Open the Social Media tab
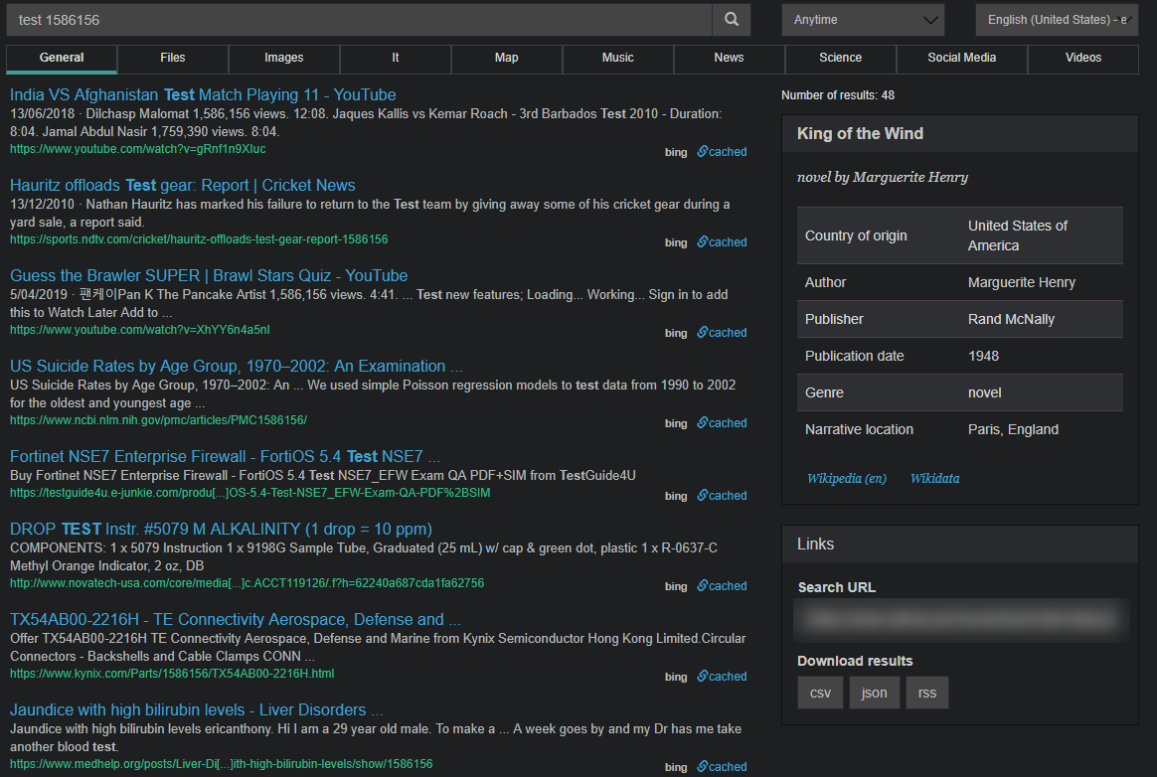Image resolution: width=1157 pixels, height=777 pixels. [x=961, y=59]
